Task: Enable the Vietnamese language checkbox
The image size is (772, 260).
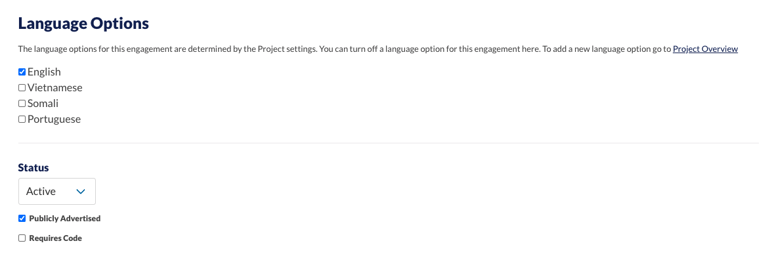Action: pos(22,88)
